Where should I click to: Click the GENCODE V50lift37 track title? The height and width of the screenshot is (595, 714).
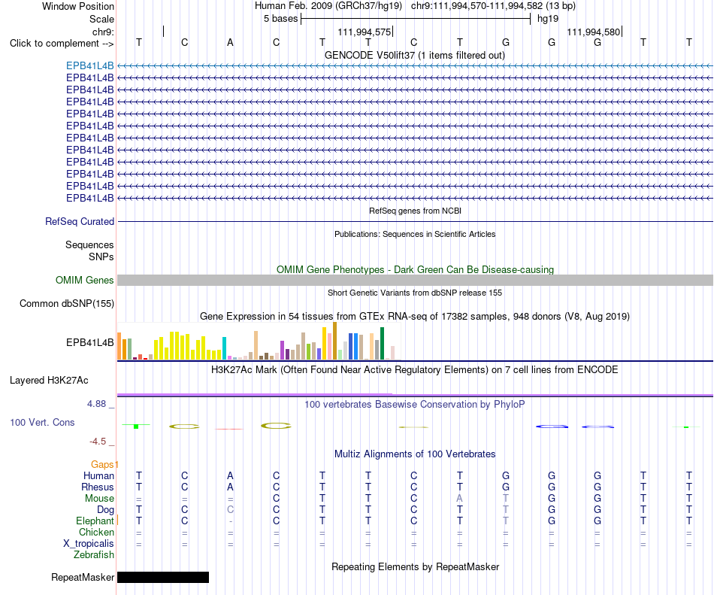point(415,56)
